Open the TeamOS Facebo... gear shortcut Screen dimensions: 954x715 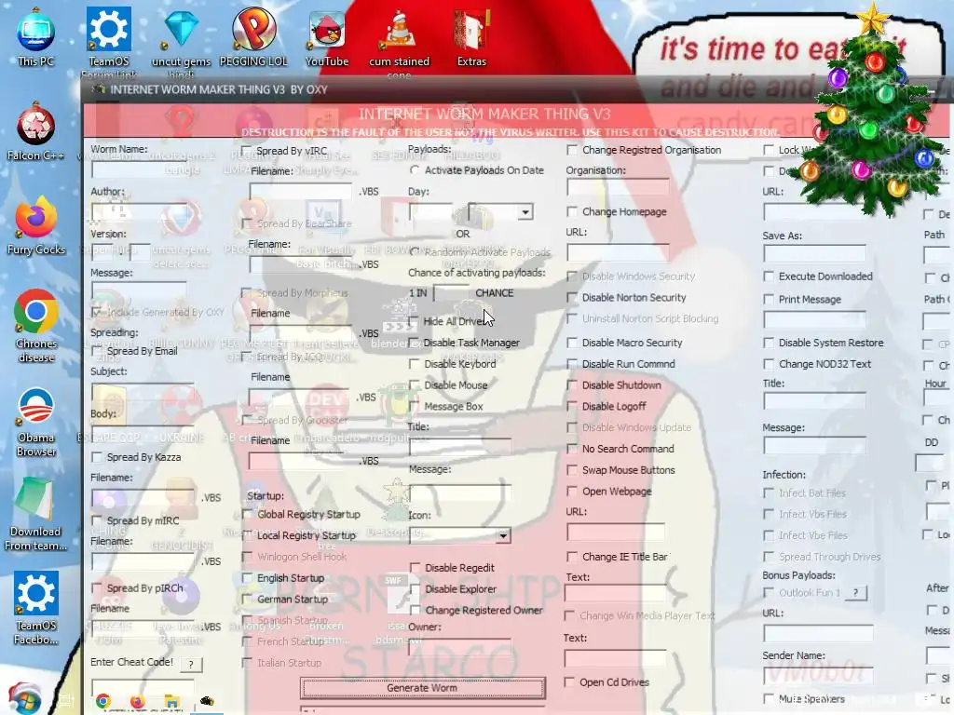pyautogui.click(x=36, y=608)
